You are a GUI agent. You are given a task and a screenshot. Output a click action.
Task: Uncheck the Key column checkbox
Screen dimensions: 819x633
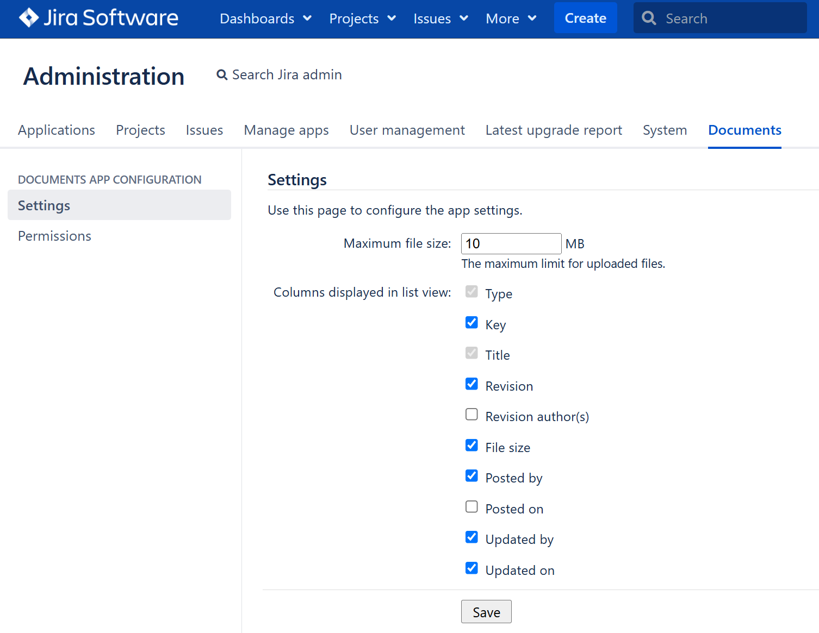[471, 322]
